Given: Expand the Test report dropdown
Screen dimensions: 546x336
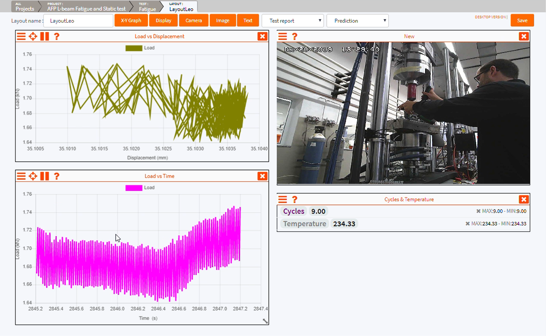Looking at the screenshot, I should 293,21.
